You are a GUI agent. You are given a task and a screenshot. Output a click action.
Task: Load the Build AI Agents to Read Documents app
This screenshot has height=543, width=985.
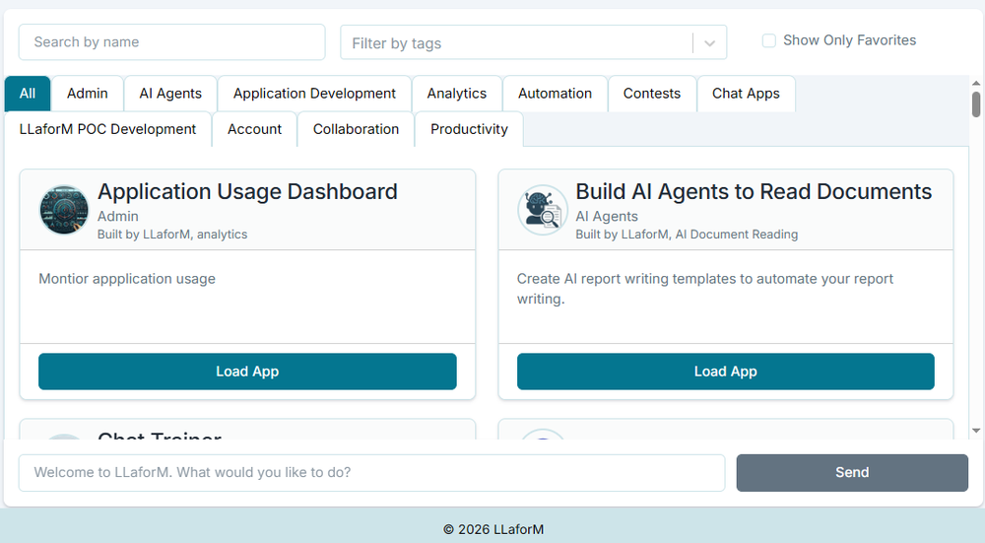[x=726, y=372]
